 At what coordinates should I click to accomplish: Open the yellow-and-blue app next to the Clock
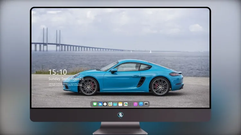click(110, 104)
